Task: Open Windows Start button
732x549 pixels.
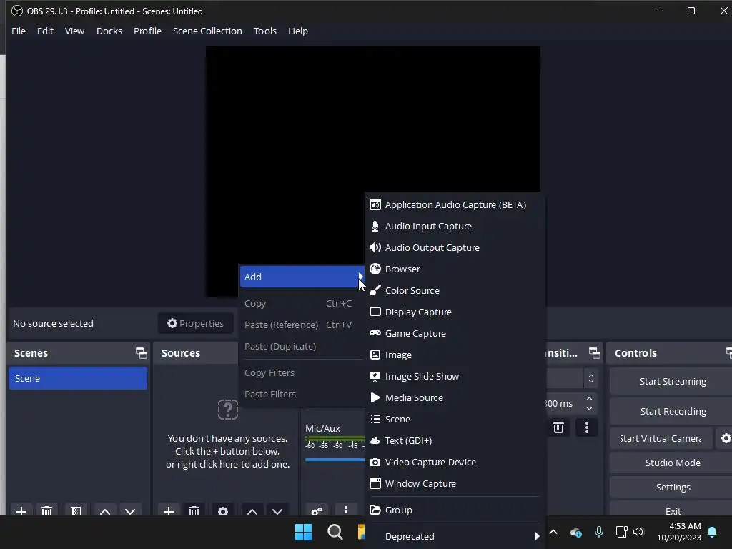Action: click(x=303, y=532)
